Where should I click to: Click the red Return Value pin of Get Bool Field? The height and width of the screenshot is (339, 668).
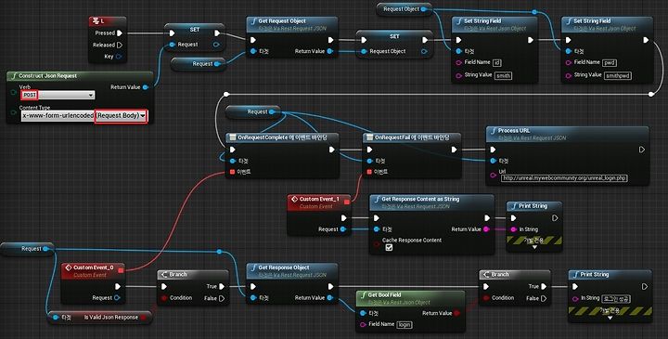[x=456, y=313]
